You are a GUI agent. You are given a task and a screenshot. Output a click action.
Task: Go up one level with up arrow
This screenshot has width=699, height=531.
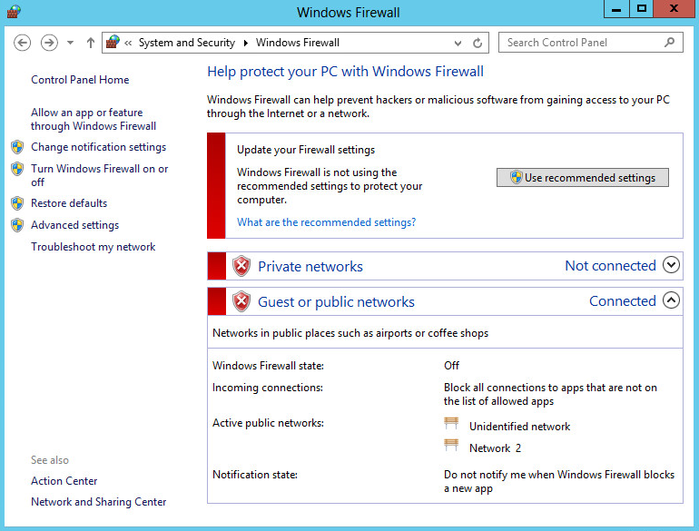[x=91, y=43]
